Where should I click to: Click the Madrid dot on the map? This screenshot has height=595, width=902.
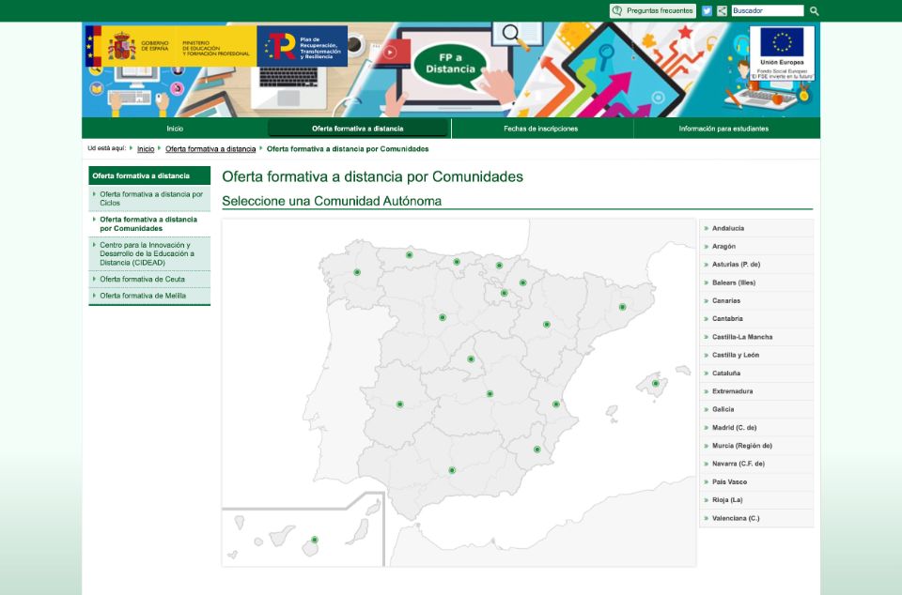(x=471, y=359)
